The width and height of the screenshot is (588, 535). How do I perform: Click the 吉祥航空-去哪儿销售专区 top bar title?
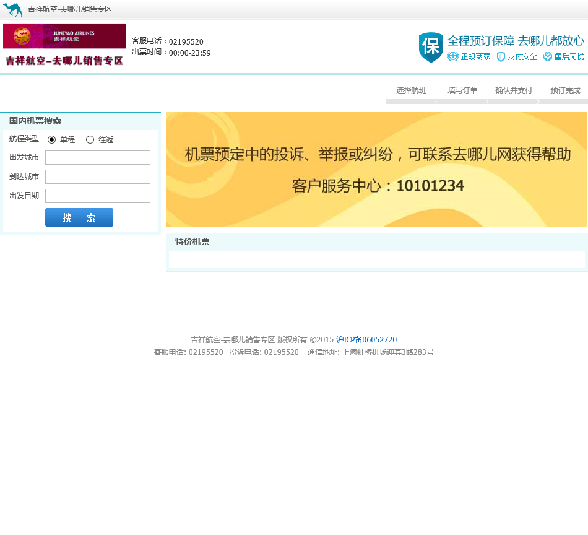(70, 9)
